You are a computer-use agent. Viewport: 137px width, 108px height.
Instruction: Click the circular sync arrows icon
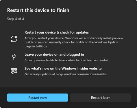pyautogui.click(x=14, y=39)
